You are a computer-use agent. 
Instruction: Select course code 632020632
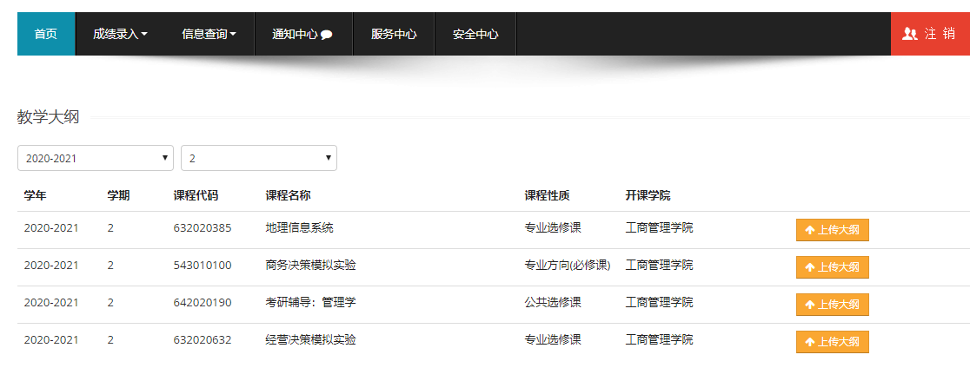(203, 340)
